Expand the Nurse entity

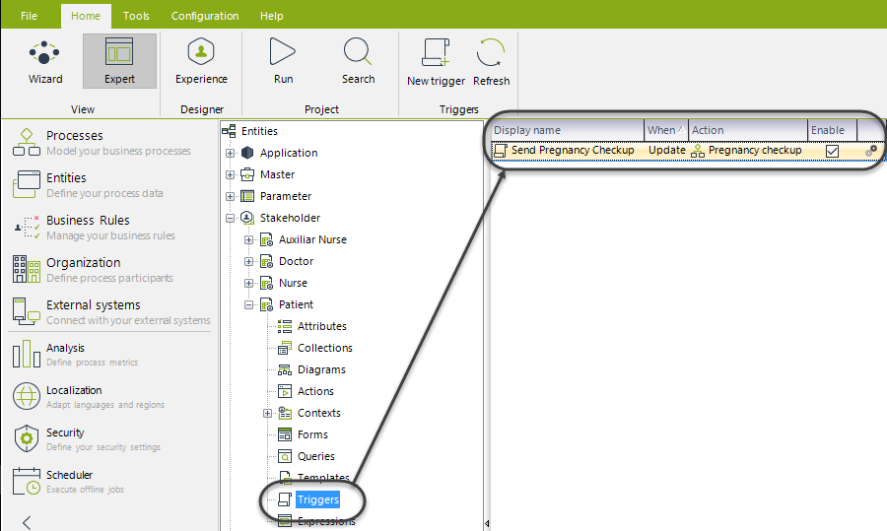[x=248, y=284]
